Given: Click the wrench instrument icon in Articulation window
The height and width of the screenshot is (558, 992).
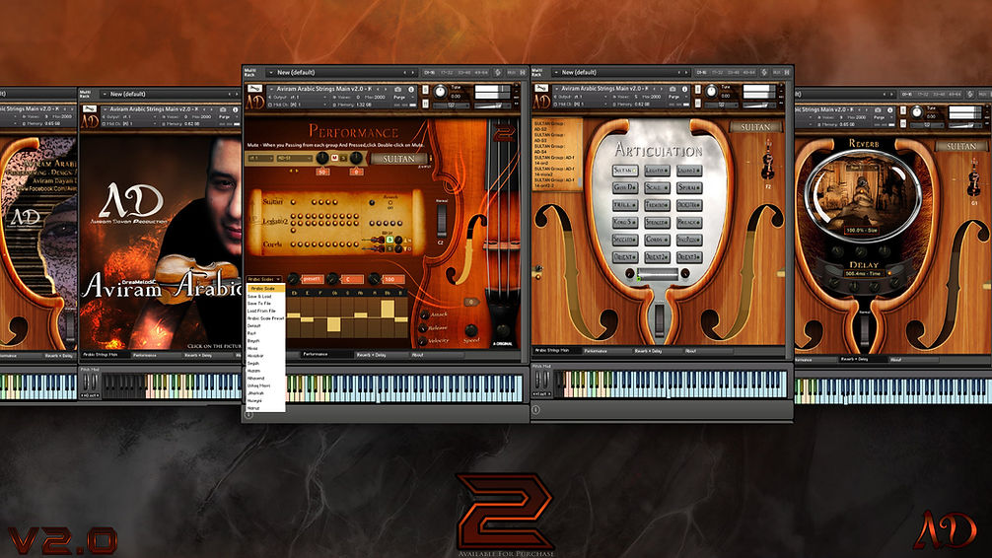Looking at the screenshot, I should [x=541, y=89].
